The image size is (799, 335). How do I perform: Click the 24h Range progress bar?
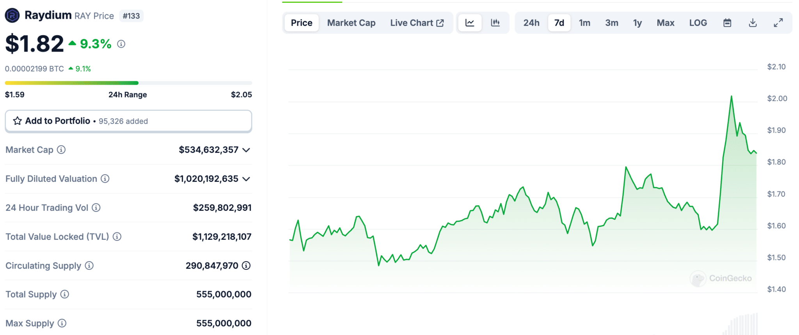click(128, 83)
